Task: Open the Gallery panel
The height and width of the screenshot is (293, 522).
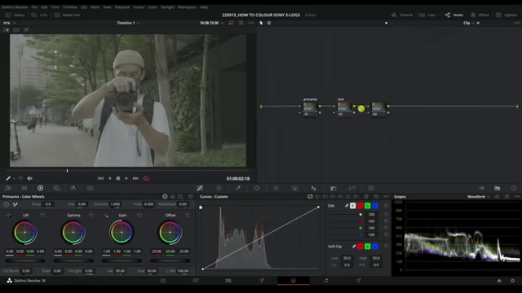Action: pos(15,15)
